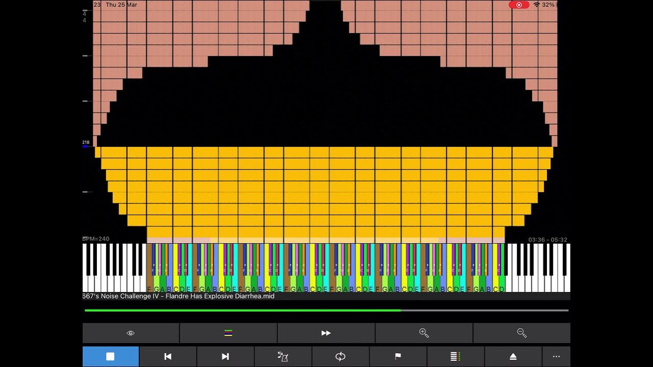This screenshot has height=367, width=653.
Task: Tap the fast-forward button
Action: click(326, 333)
